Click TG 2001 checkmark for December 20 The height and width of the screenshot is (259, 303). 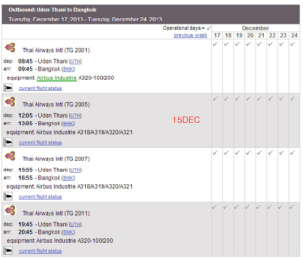248,44
